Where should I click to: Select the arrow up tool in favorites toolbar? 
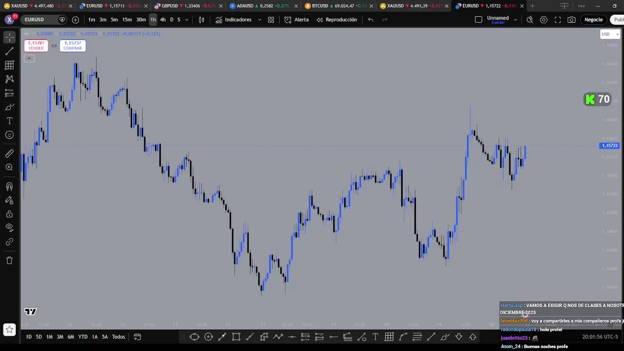473,337
